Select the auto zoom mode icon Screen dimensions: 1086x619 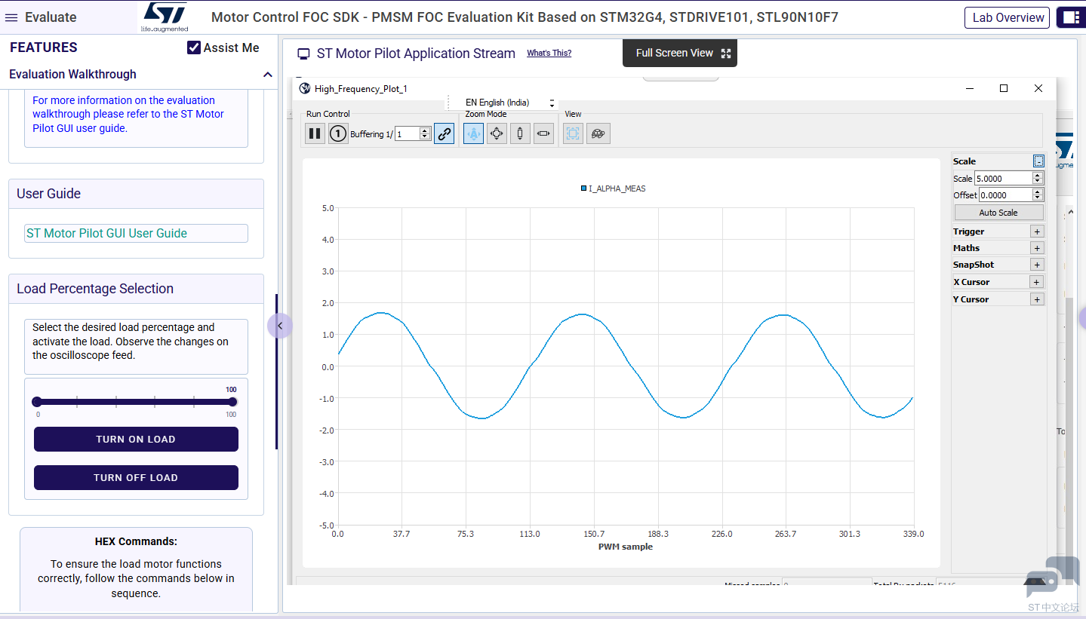(473, 133)
